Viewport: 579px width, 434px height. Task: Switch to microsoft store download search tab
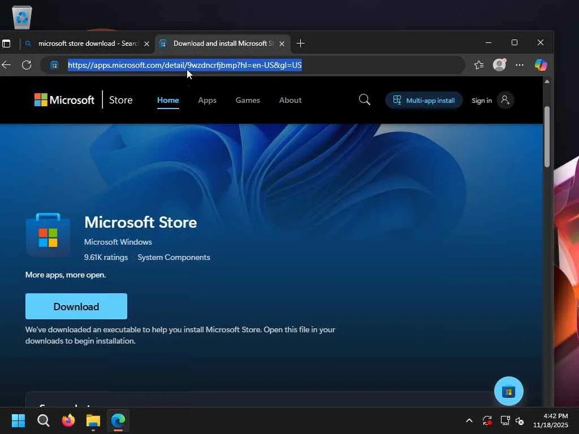pos(88,44)
